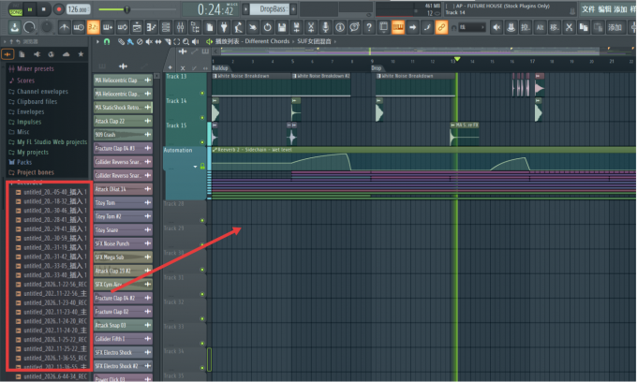637x382 pixels.
Task: Stop playback with the stop button
Action: click(x=44, y=9)
